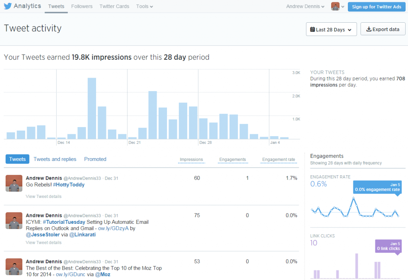This screenshot has height=280, width=408.
Task: Click Andrew Dennis's profile picture on the first tweet
Action: click(x=14, y=183)
